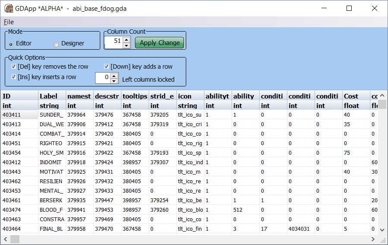Viewport: 388px width, 245px height.
Task: Click the horizontal scrollbar right arrow
Action: [x=373, y=239]
